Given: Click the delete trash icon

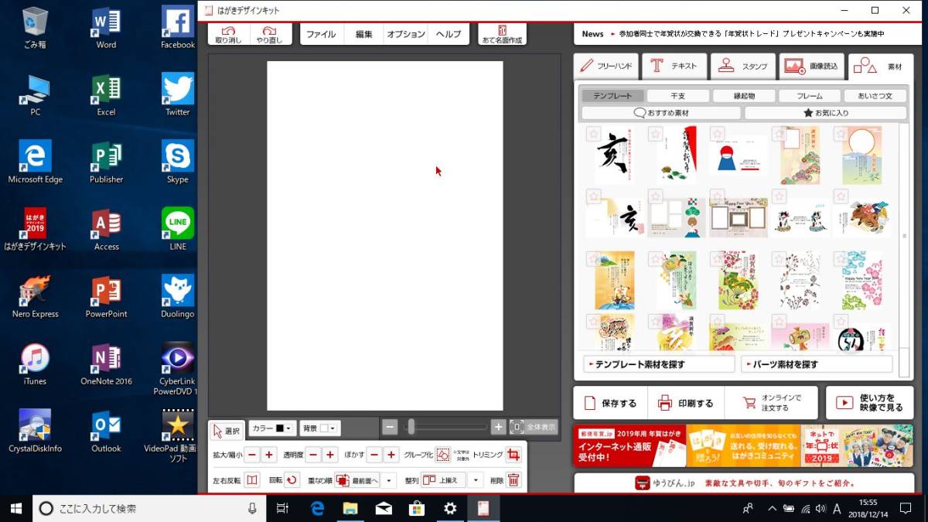Looking at the screenshot, I should coord(513,480).
